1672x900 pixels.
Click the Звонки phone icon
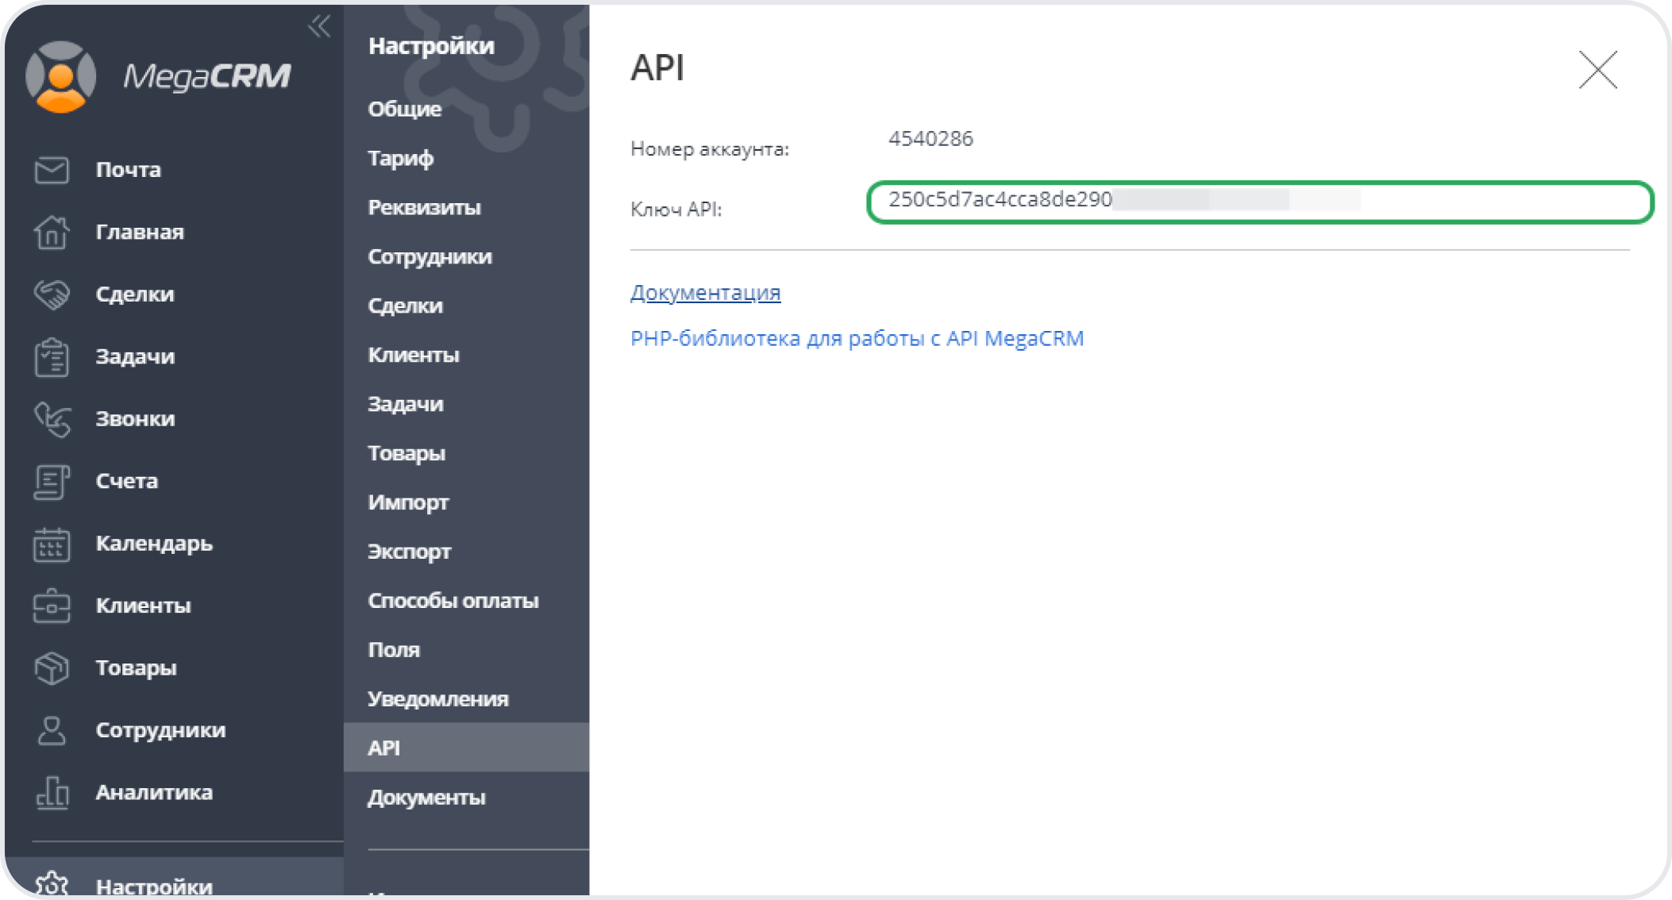click(x=52, y=419)
